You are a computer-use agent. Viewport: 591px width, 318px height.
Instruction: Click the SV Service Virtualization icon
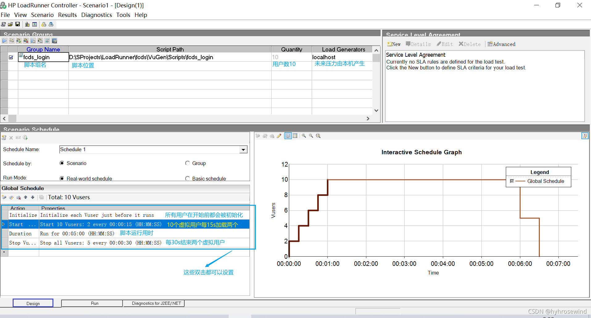pos(54,41)
